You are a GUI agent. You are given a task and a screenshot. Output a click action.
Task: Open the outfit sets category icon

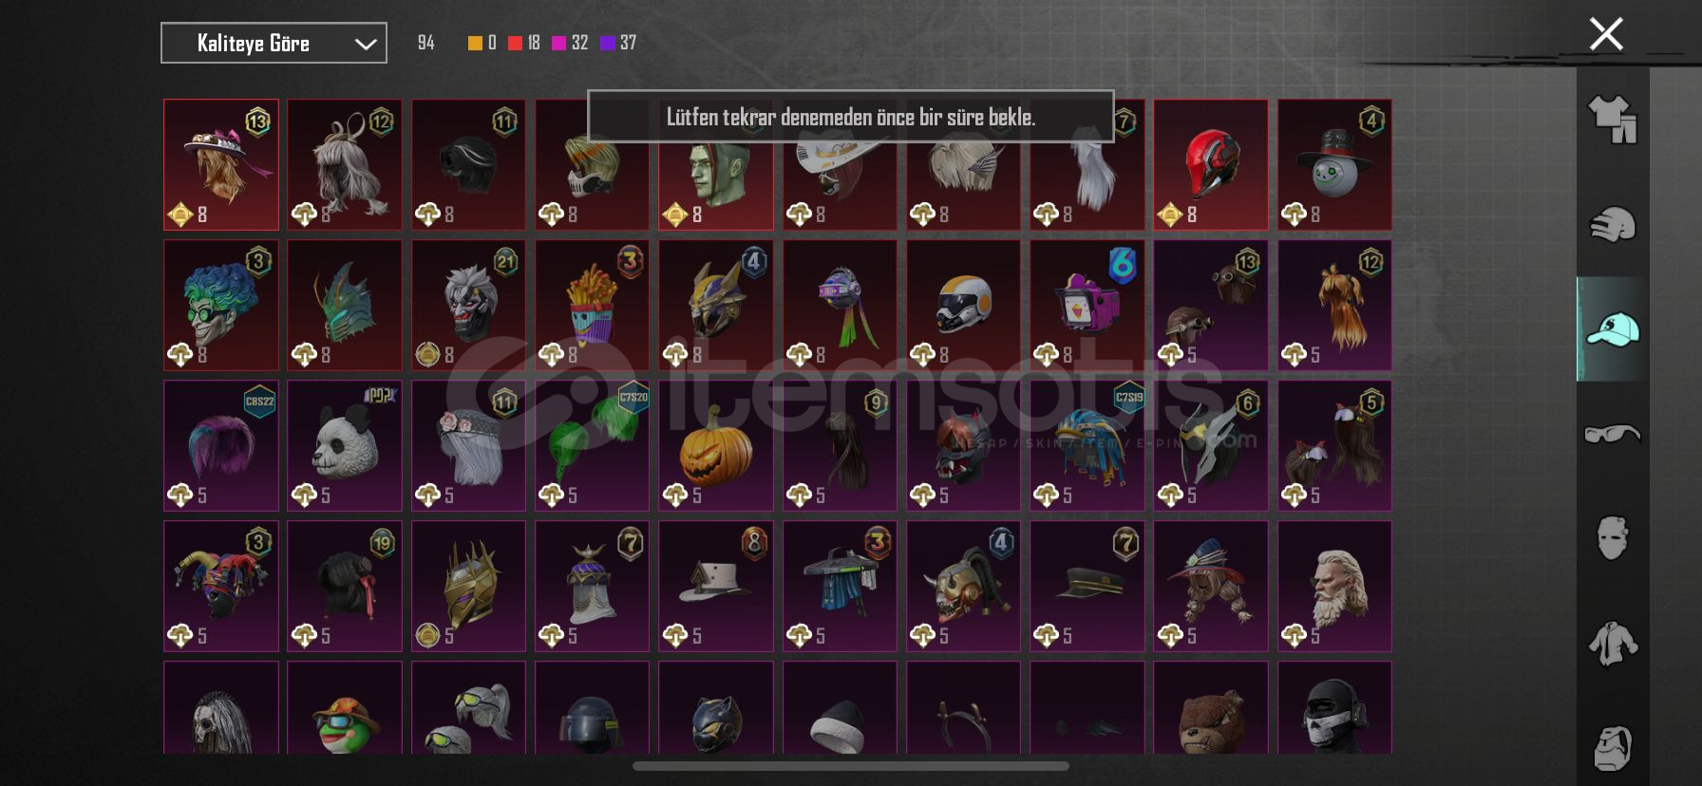click(1612, 120)
